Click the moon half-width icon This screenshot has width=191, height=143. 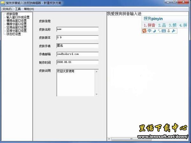coord(154,31)
